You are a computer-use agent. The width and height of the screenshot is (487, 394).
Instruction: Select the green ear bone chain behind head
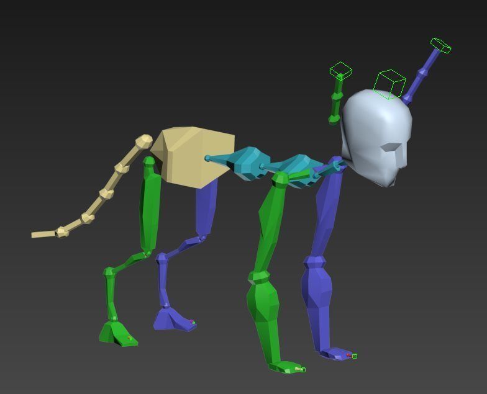(x=337, y=99)
